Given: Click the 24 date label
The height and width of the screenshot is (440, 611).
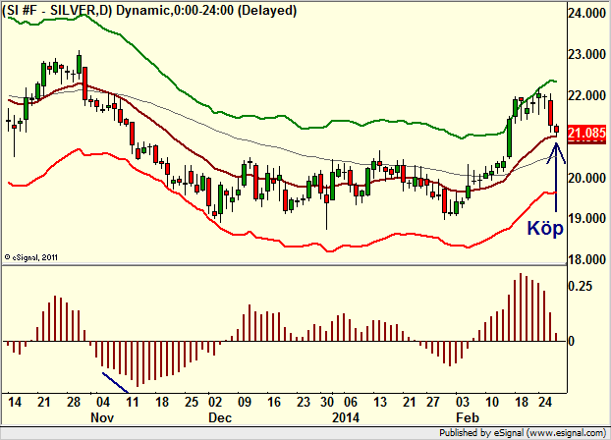Looking at the screenshot, I should 545,402.
